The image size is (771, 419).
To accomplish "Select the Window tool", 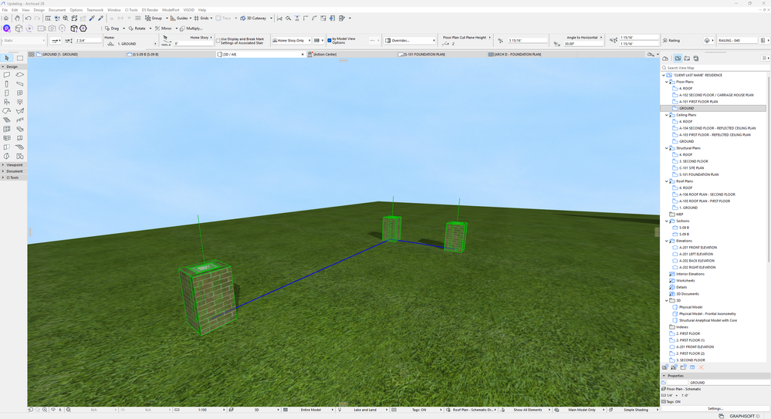I will 19,93.
